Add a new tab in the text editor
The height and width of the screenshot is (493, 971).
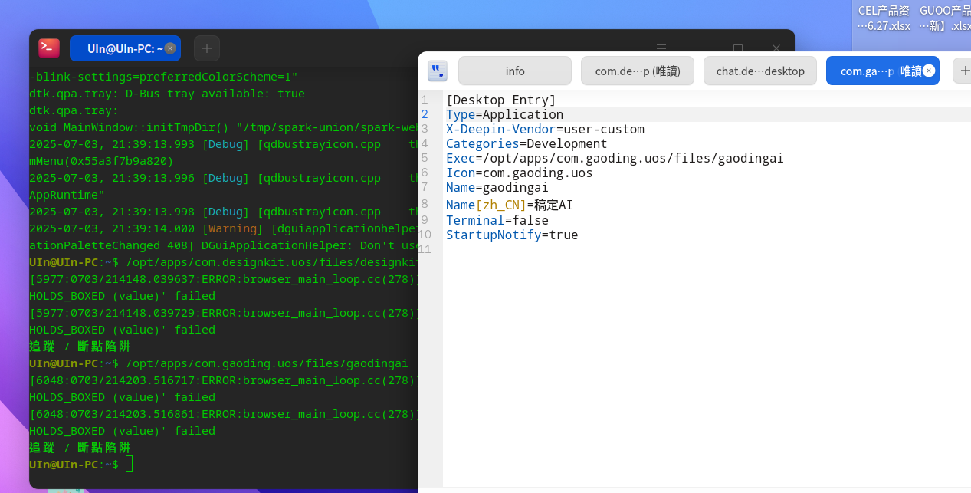[x=963, y=71]
